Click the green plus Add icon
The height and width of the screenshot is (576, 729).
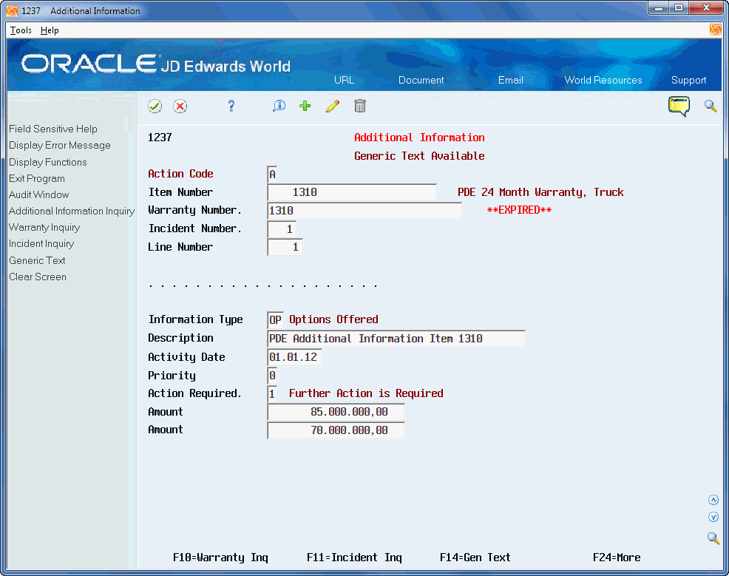[x=305, y=106]
